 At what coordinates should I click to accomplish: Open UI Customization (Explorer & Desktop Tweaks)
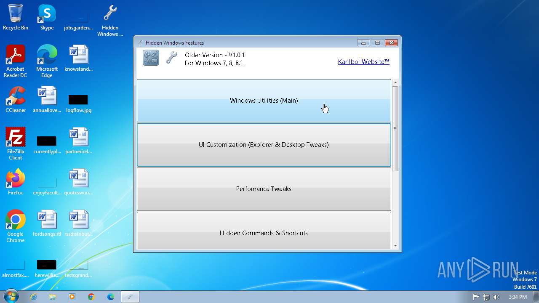point(264,145)
